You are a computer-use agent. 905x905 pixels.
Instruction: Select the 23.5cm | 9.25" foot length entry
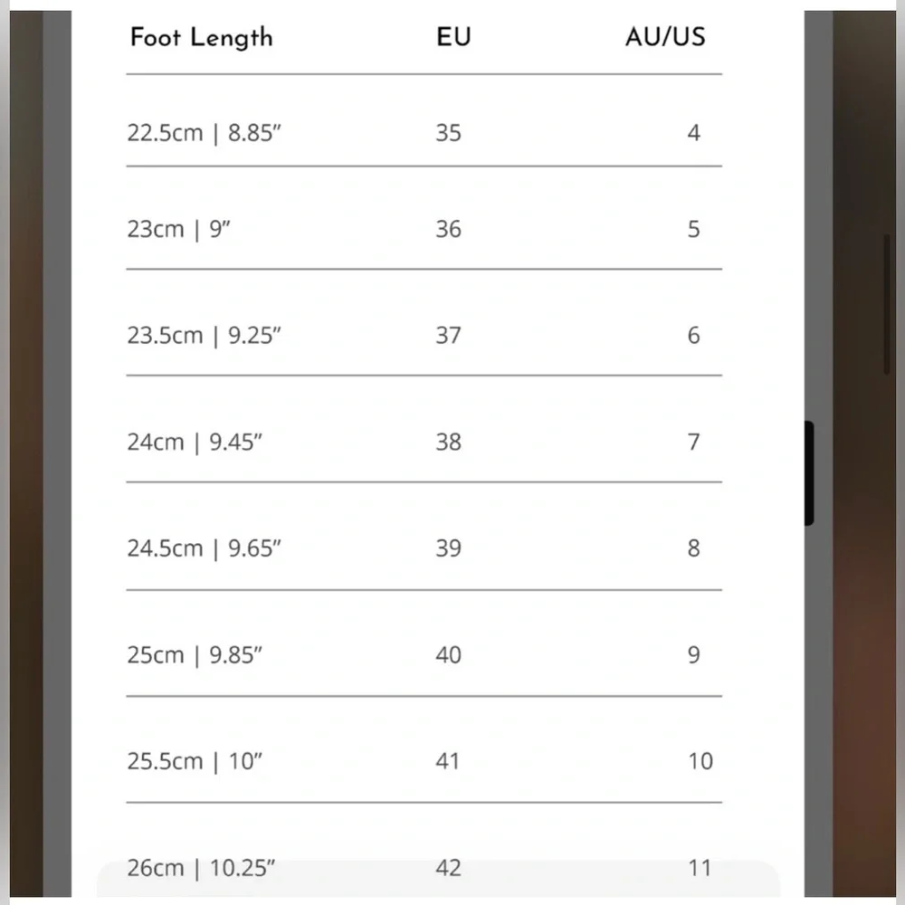point(205,336)
